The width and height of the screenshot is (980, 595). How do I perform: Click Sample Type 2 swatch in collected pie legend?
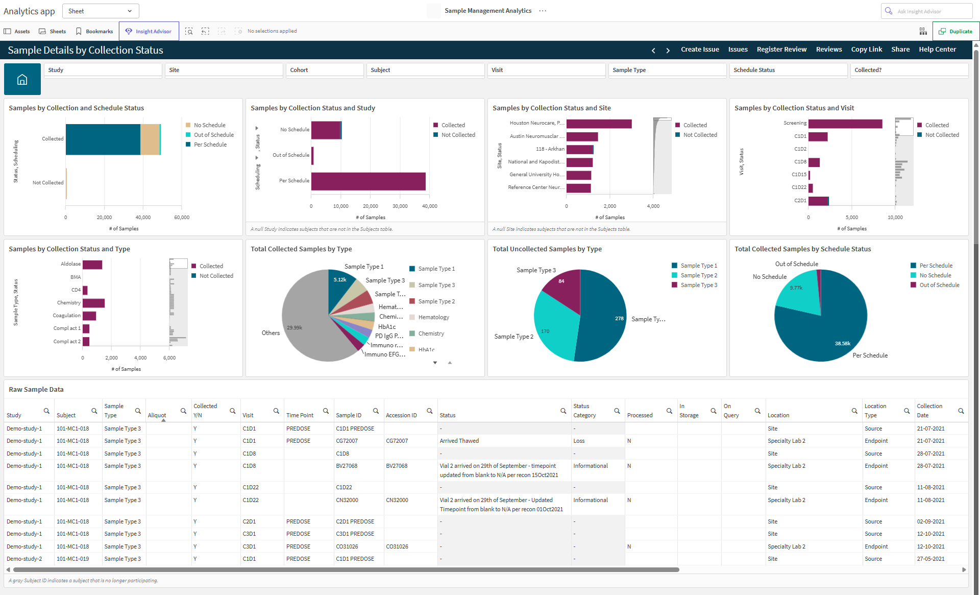pyautogui.click(x=412, y=301)
